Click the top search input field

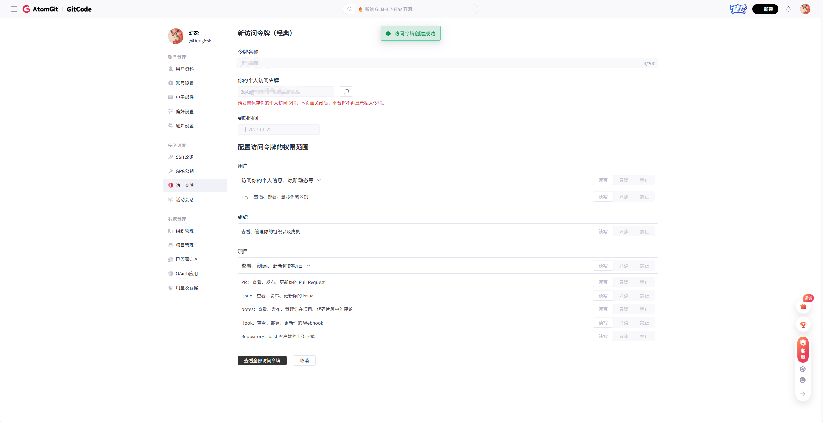[410, 9]
